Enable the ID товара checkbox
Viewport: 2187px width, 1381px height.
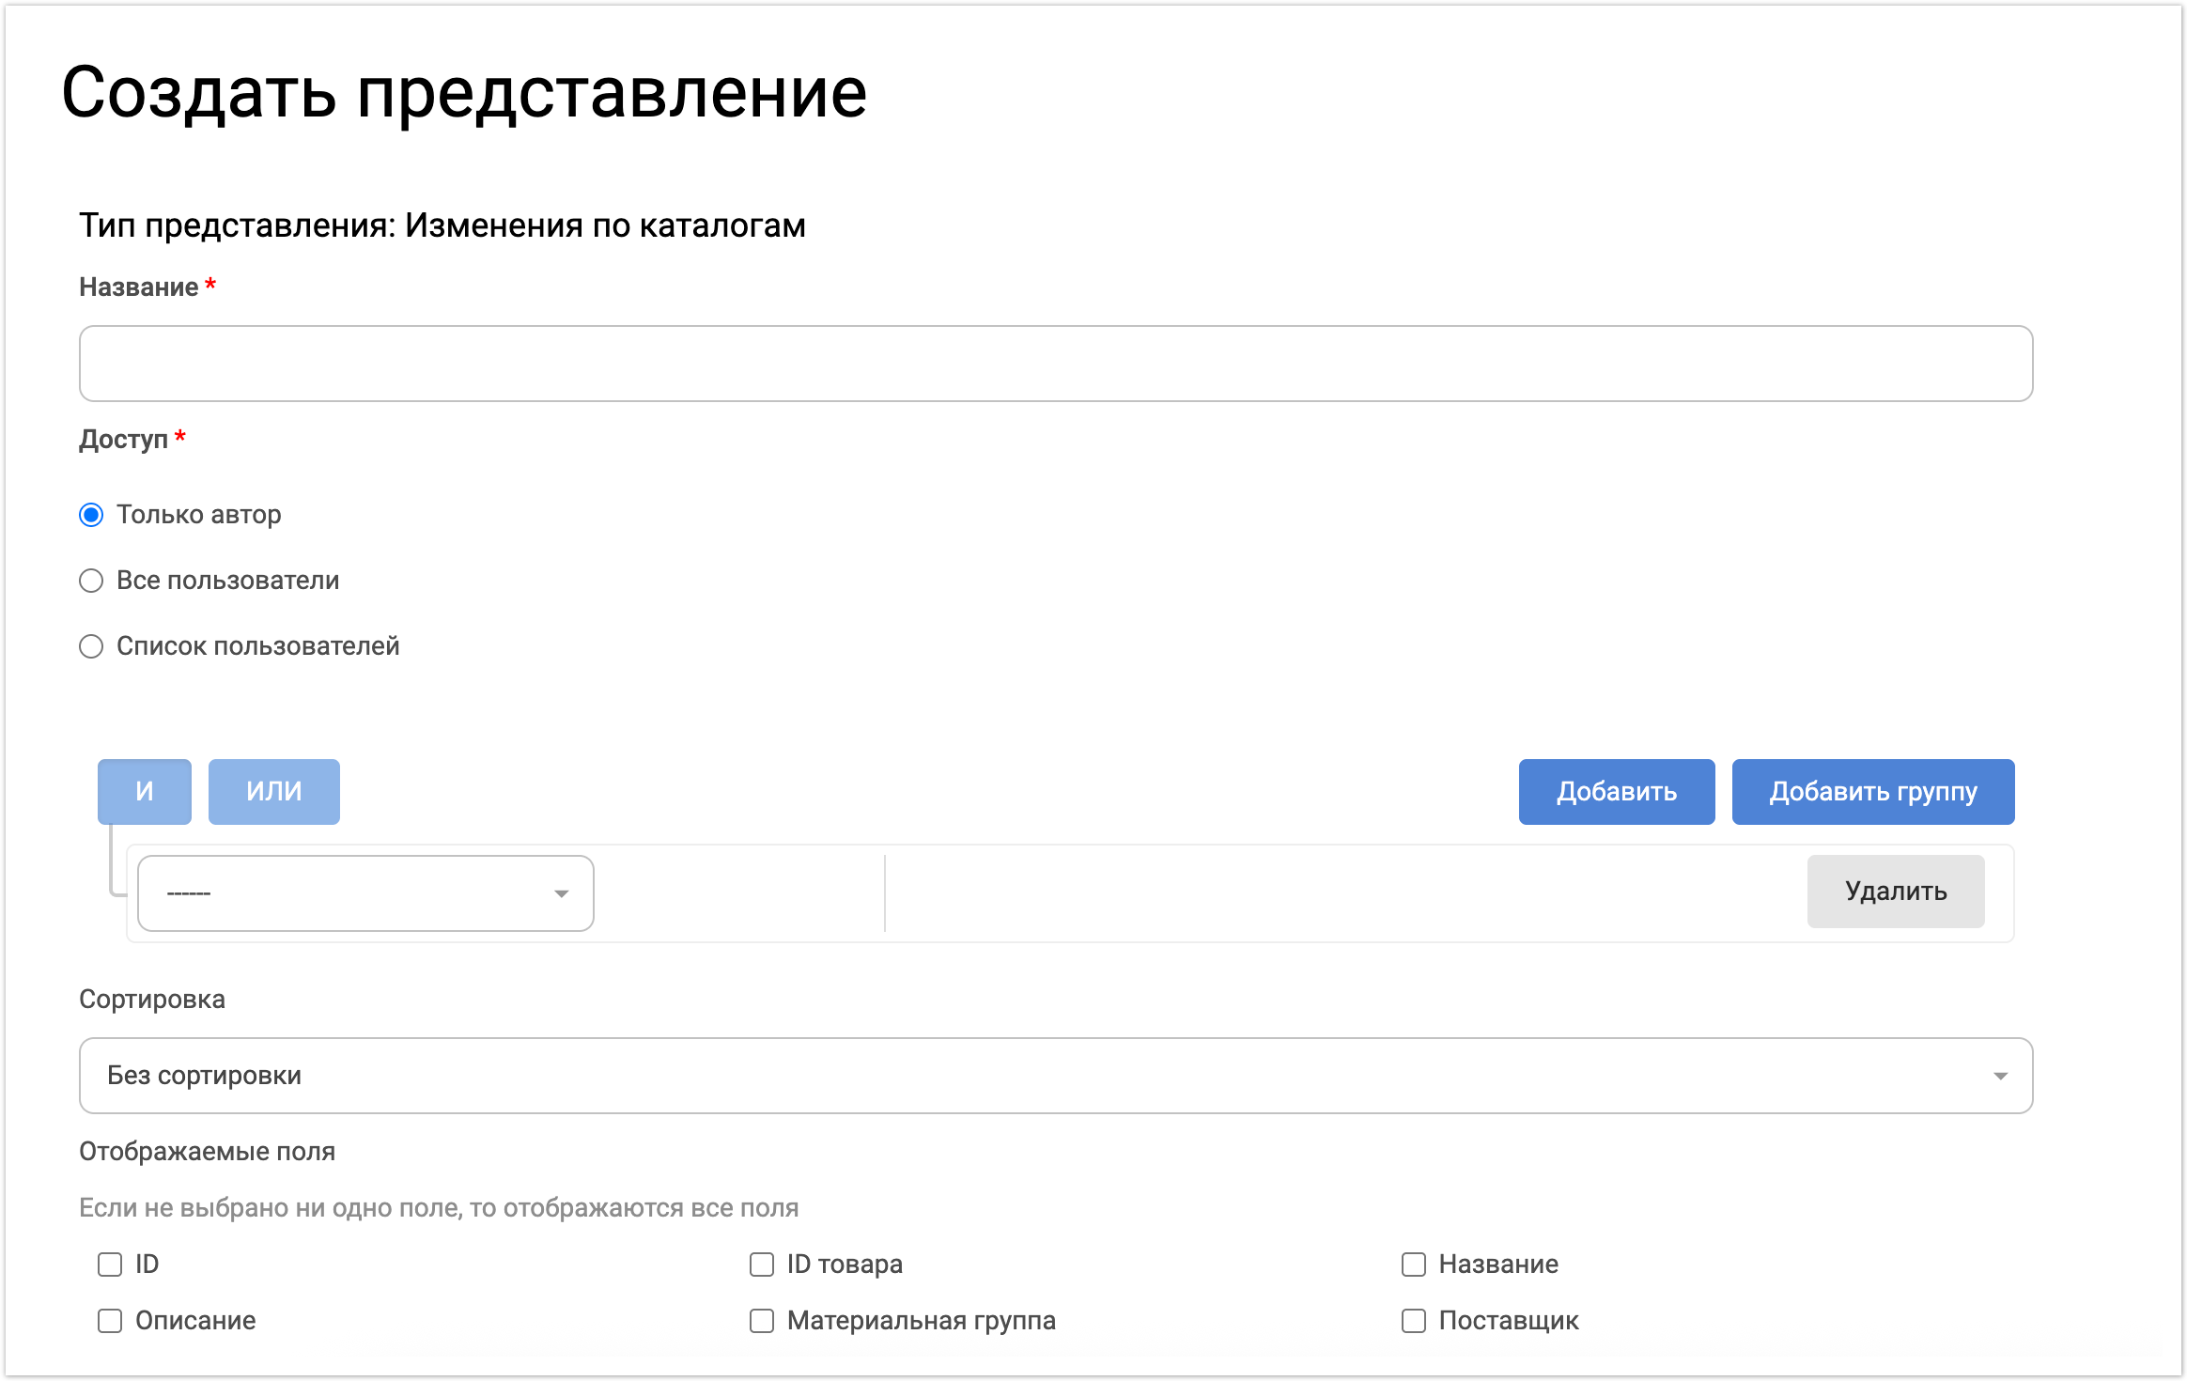click(762, 1265)
